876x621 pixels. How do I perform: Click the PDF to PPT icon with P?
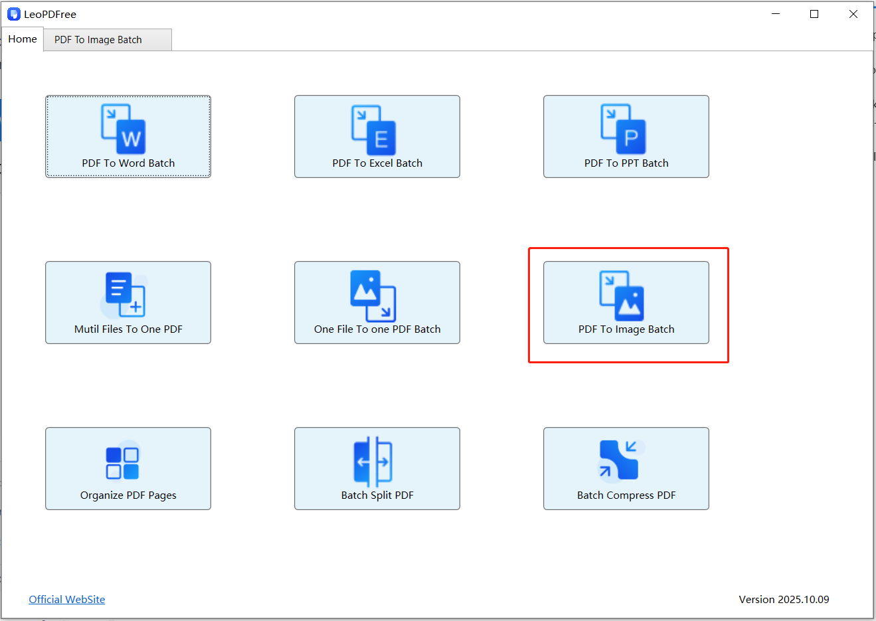click(x=623, y=129)
